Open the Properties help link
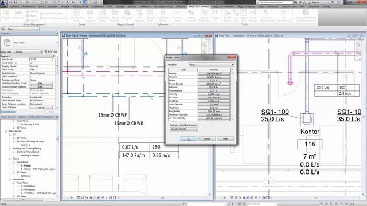This screenshot has height=206, width=367. (9, 112)
